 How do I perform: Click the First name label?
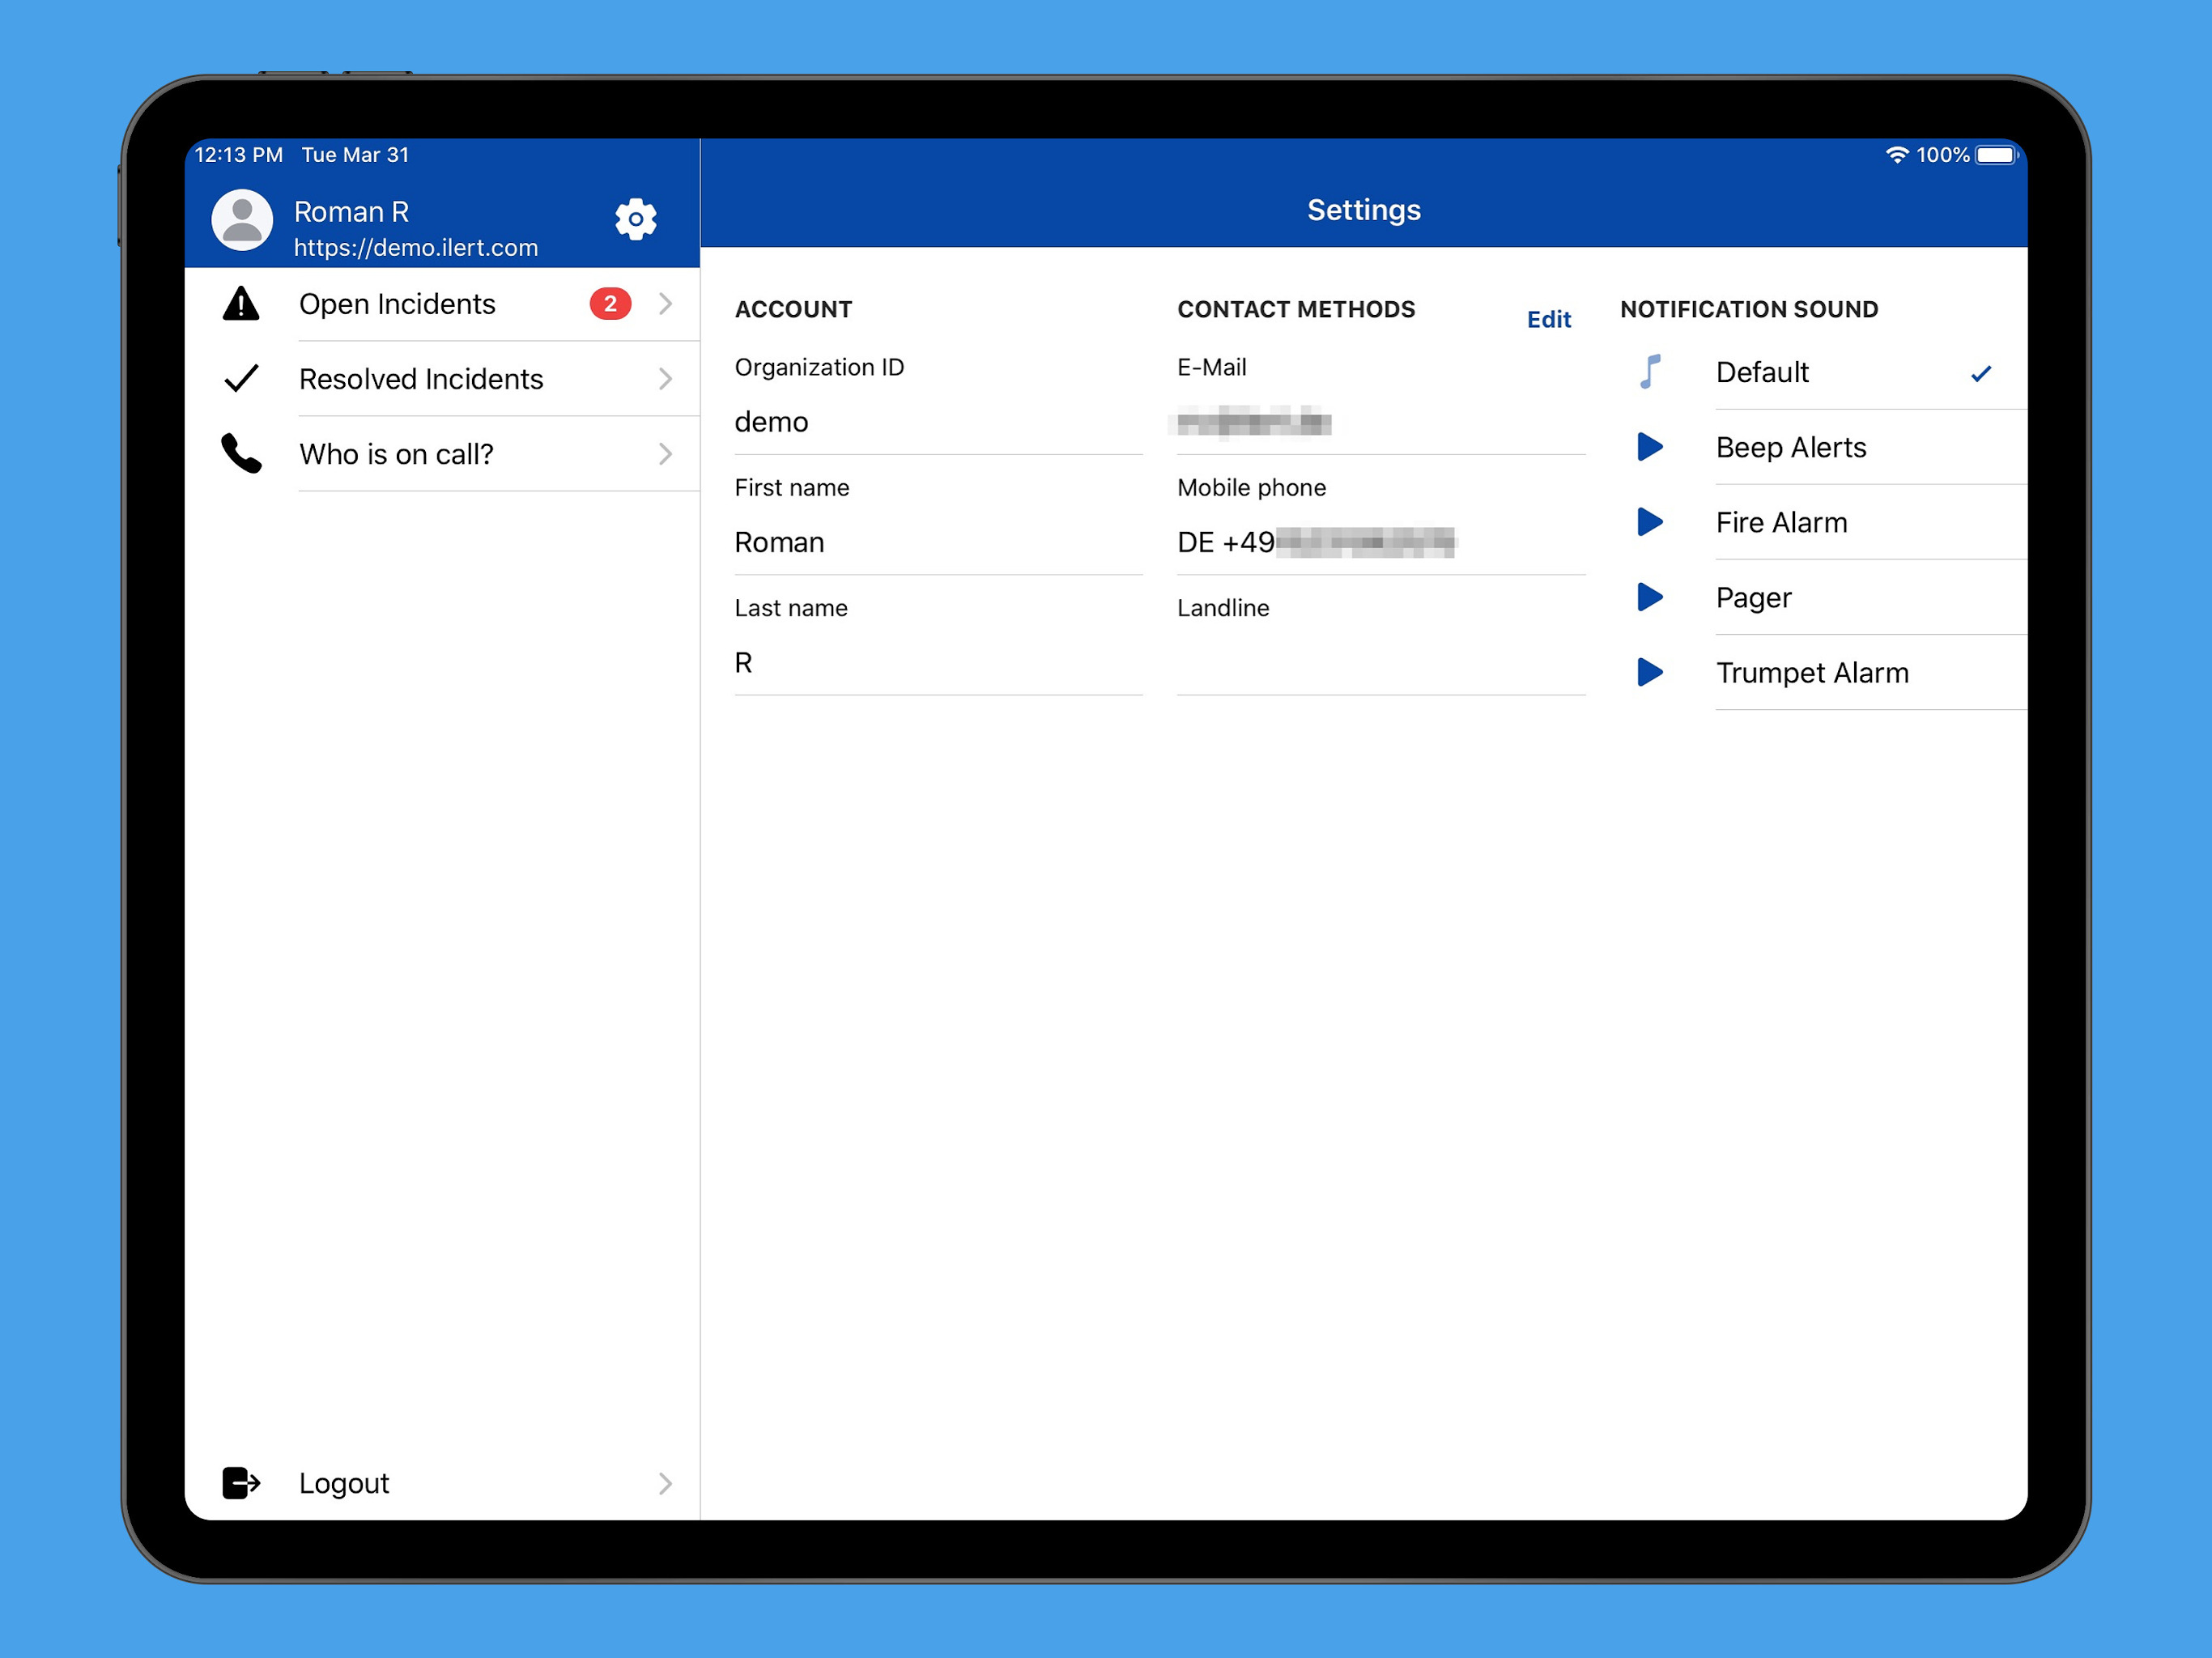click(792, 487)
